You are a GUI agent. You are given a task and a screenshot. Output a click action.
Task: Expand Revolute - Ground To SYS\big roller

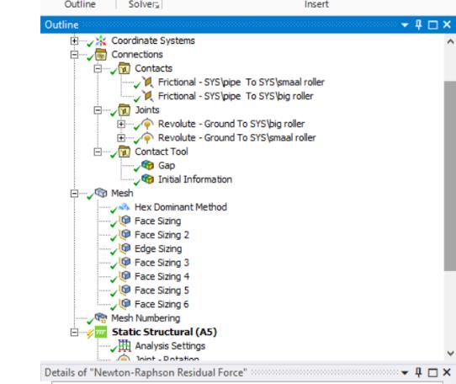pos(121,124)
